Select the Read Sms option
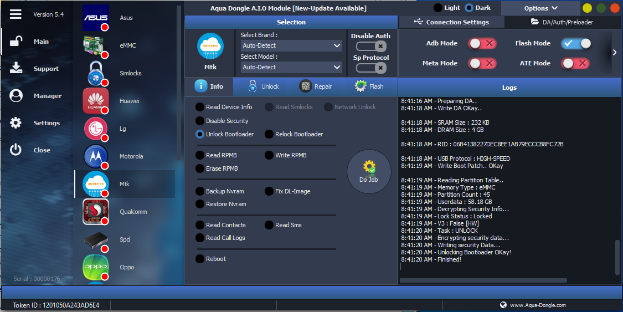This screenshot has width=623, height=312. tap(284, 225)
